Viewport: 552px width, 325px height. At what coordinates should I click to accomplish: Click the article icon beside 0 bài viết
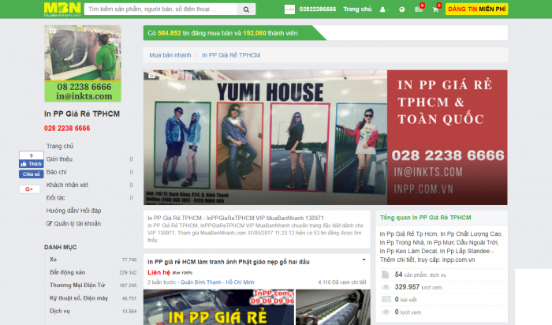tap(386, 299)
